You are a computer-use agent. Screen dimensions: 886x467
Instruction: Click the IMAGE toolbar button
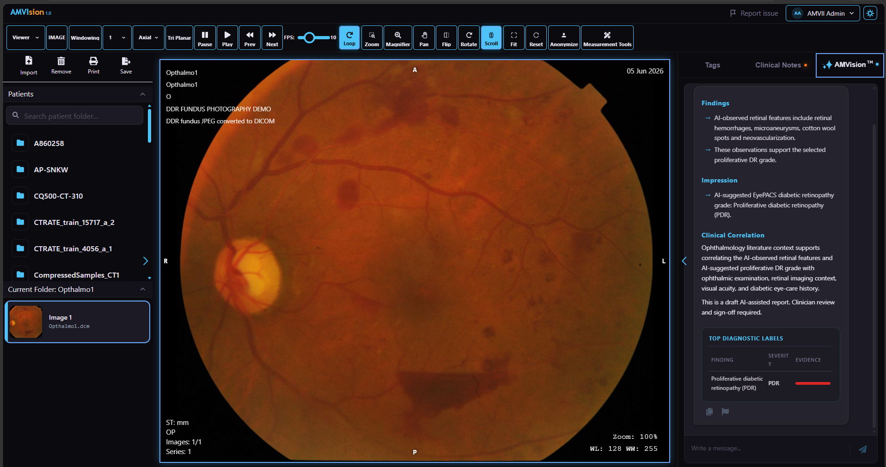click(x=57, y=38)
